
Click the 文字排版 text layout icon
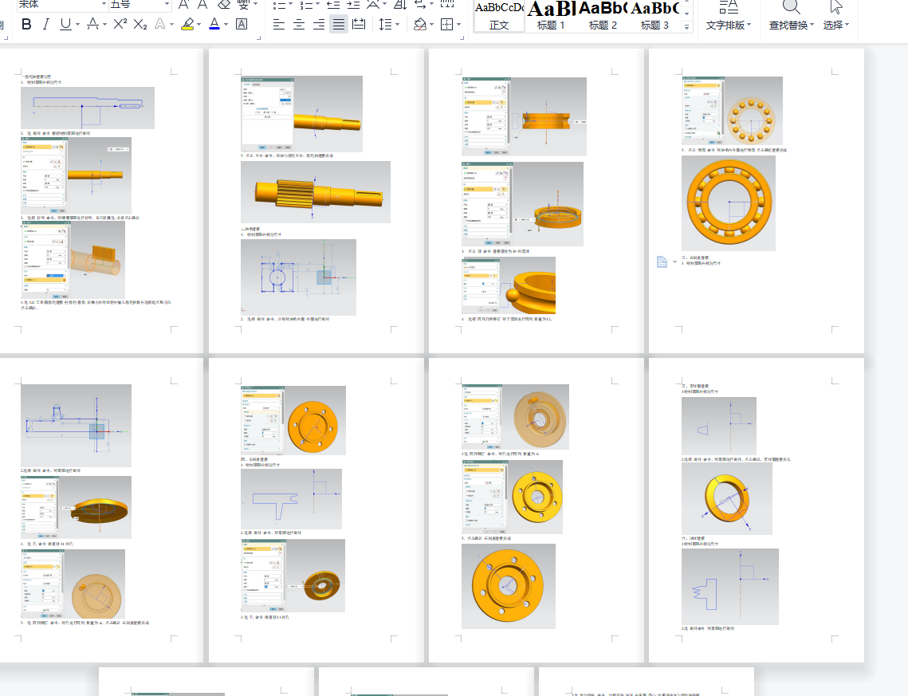tap(729, 6)
